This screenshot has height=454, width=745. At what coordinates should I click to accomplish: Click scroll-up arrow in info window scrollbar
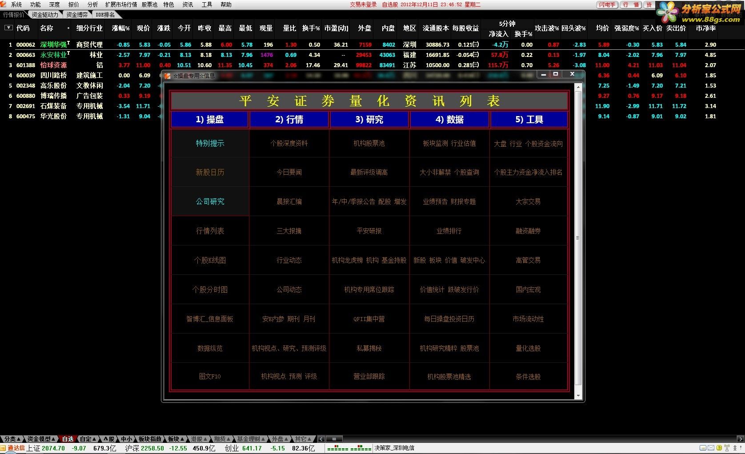(578, 87)
